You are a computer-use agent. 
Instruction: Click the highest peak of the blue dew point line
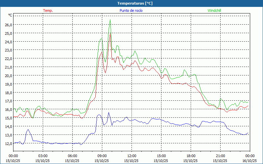pyautogui.click(x=109, y=113)
